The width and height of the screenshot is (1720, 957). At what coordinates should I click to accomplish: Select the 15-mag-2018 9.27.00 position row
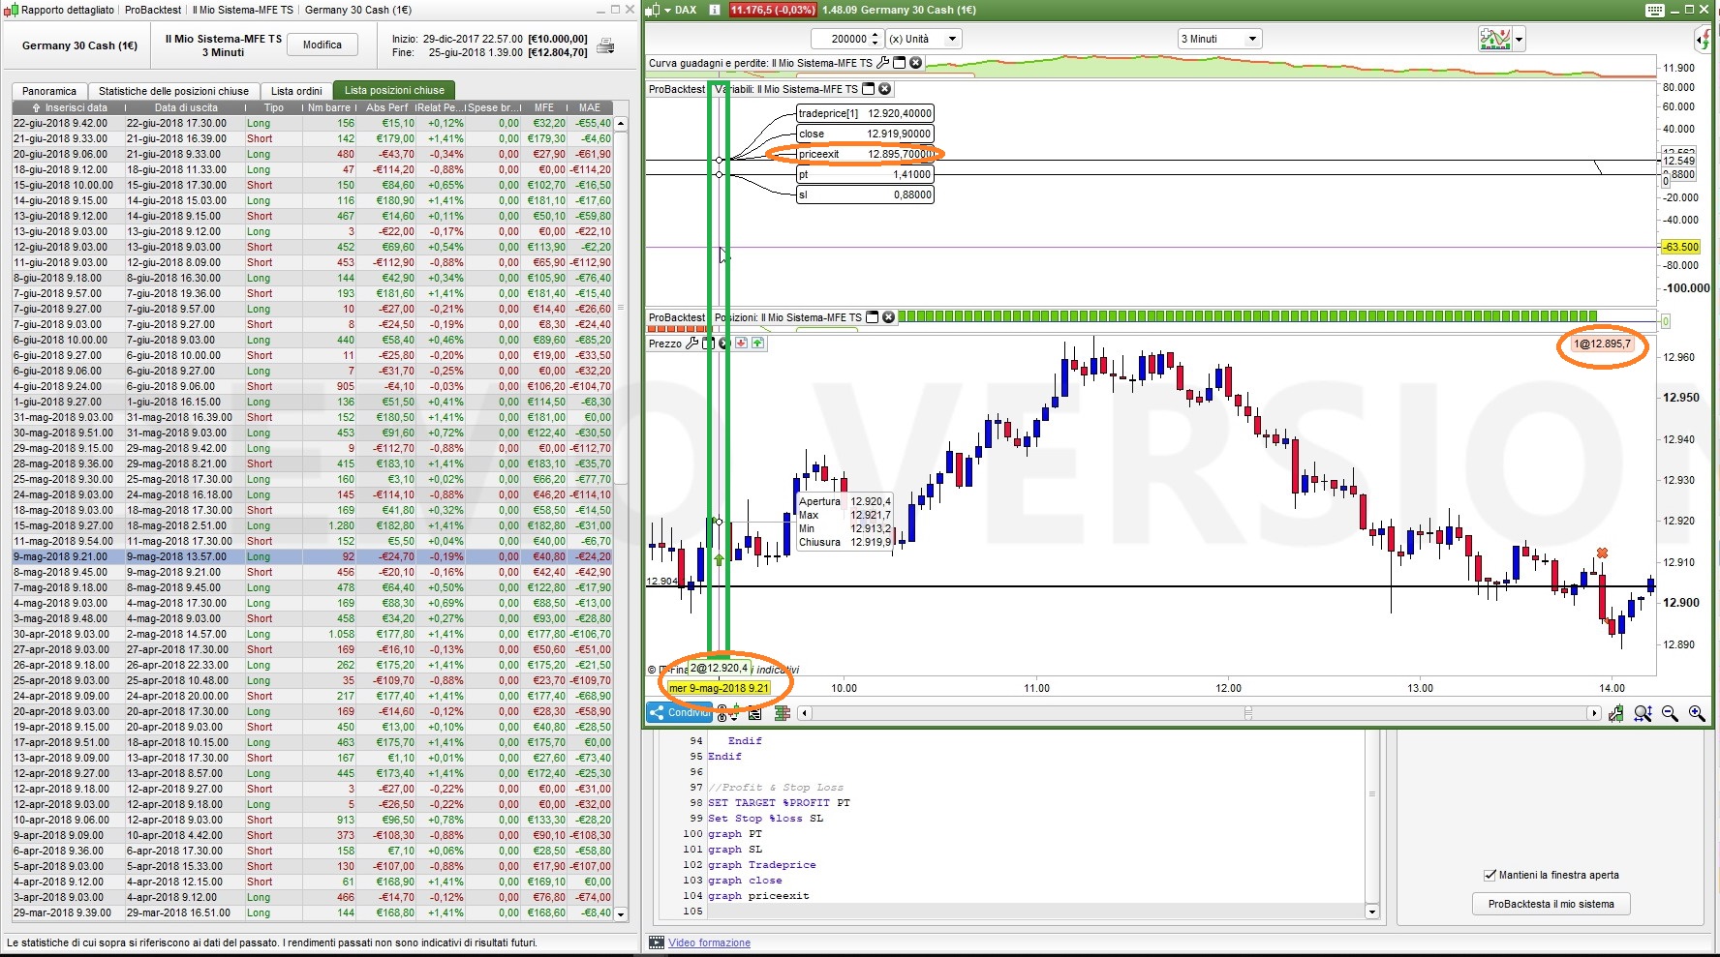pyautogui.click(x=313, y=525)
